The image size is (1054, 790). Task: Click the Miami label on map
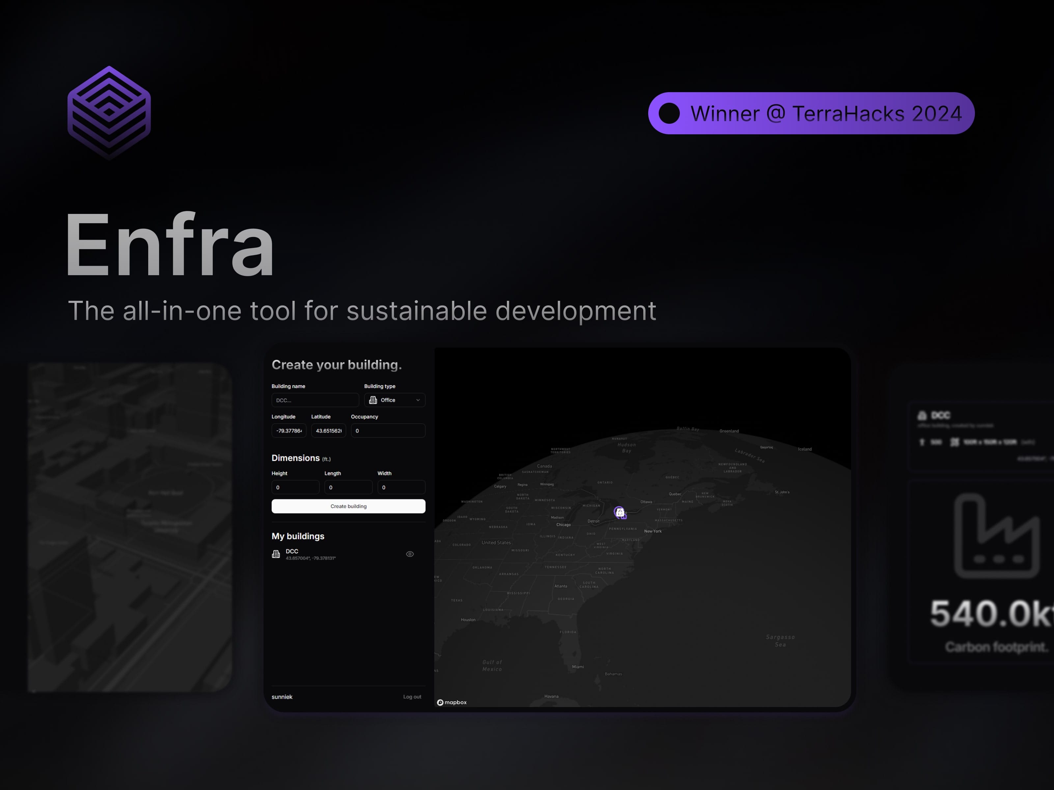(578, 667)
